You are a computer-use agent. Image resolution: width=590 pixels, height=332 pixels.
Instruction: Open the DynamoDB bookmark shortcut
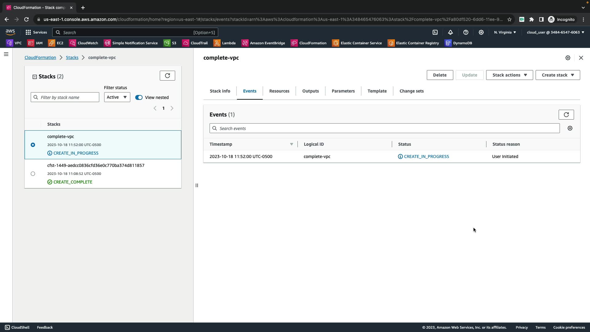click(x=458, y=43)
